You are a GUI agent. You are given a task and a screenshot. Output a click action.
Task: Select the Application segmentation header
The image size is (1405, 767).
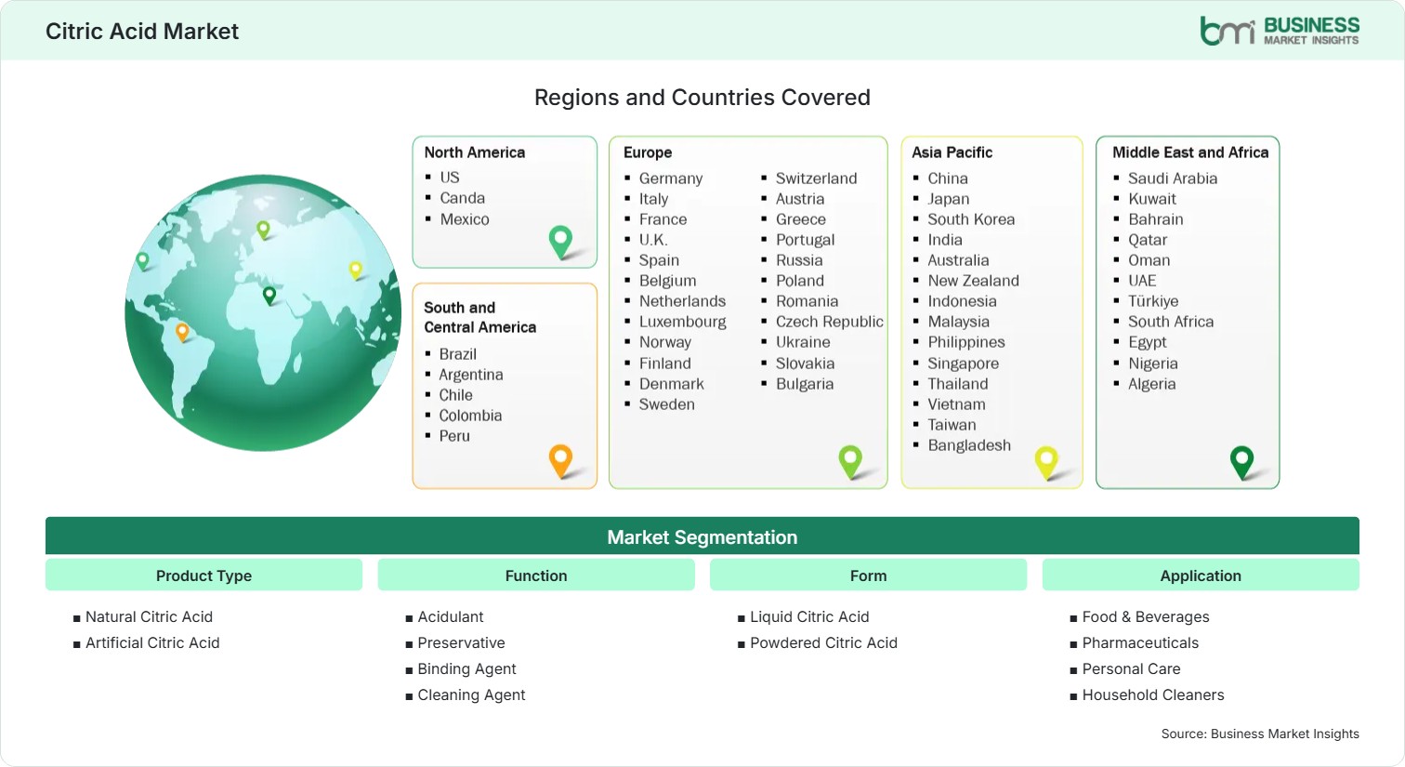[1201, 575]
